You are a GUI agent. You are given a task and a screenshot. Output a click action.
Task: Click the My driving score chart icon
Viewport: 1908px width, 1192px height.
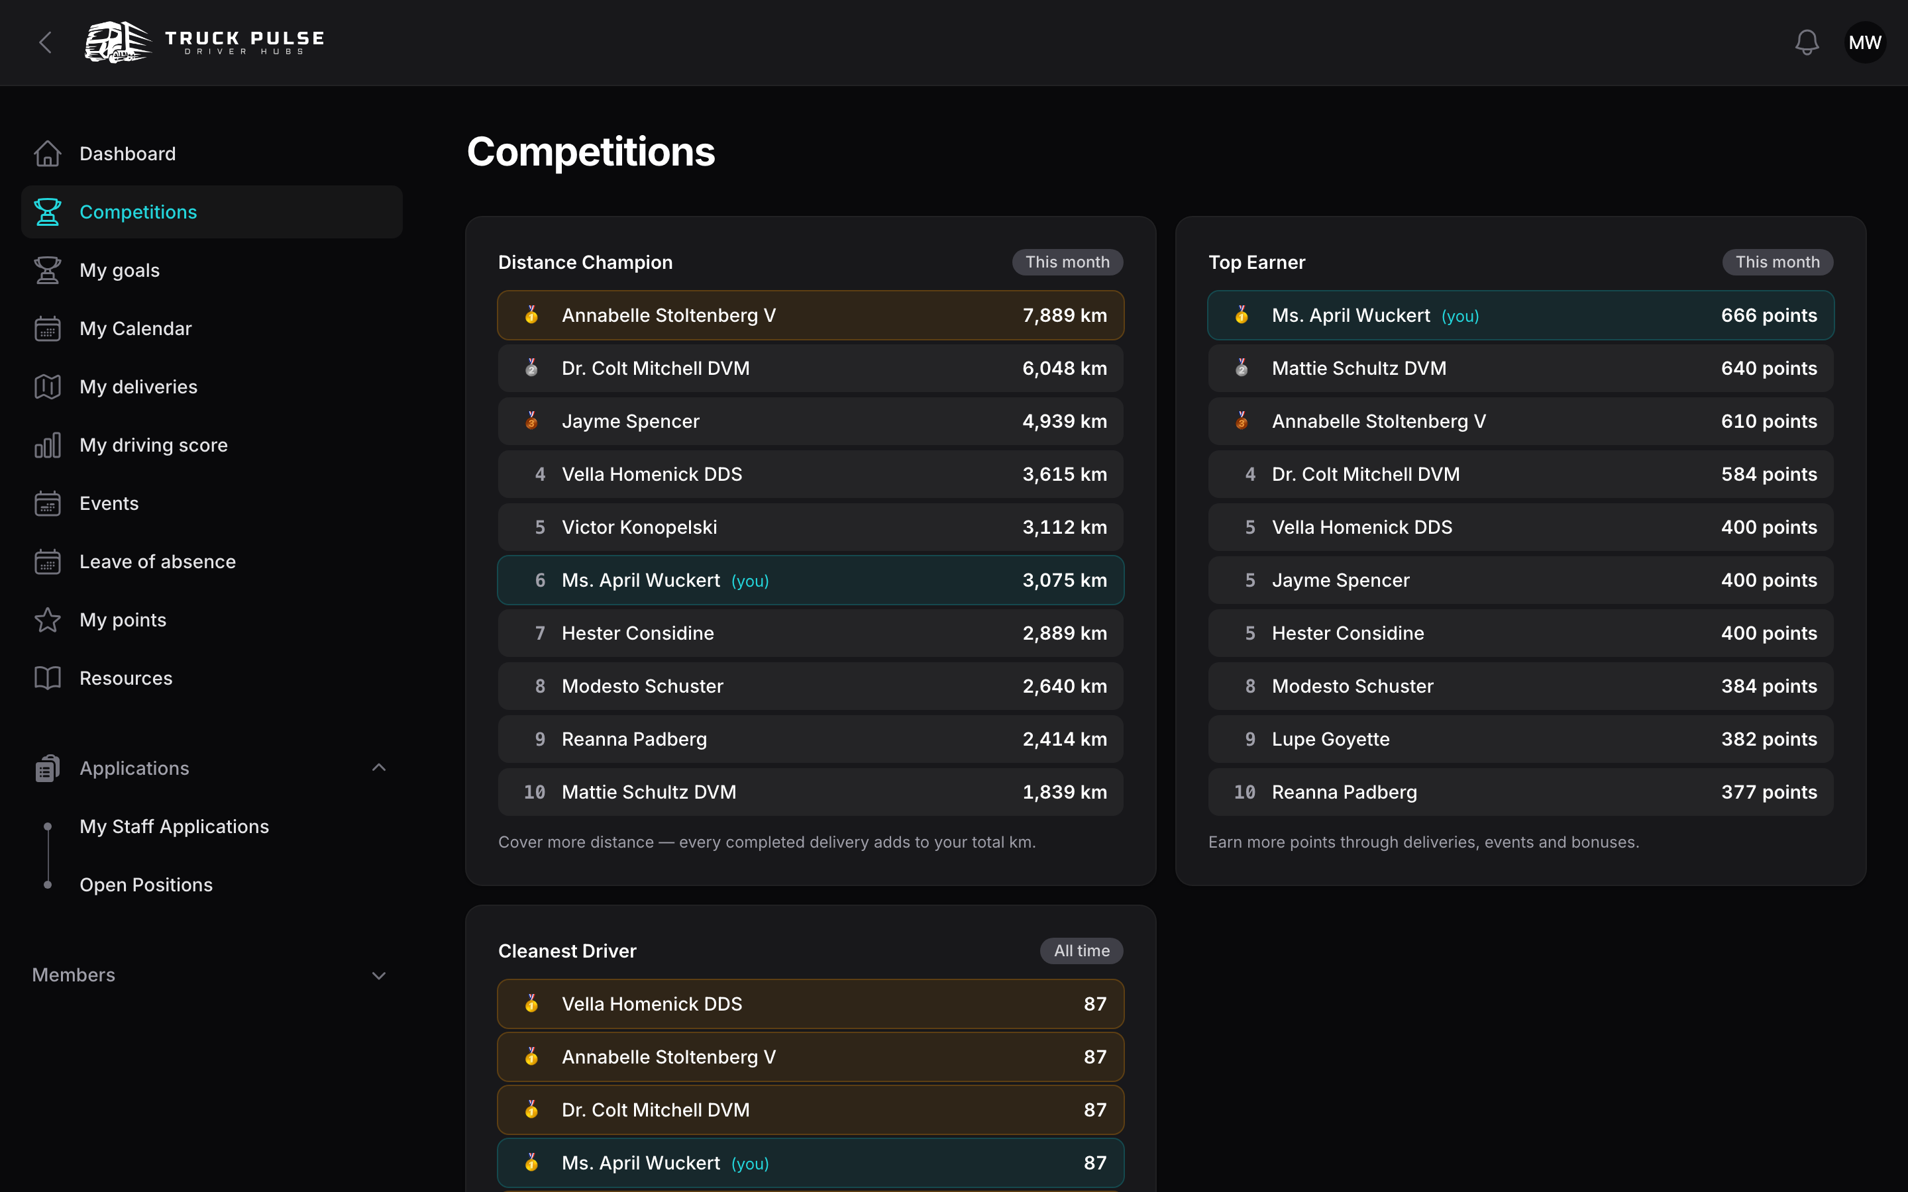click(47, 446)
